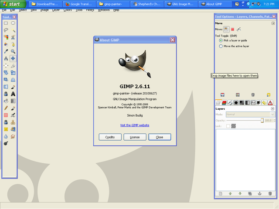279x209 pixels.
Task: Toggle the Lock alpha channel checkerboard
Action: pyautogui.click(x=234, y=126)
